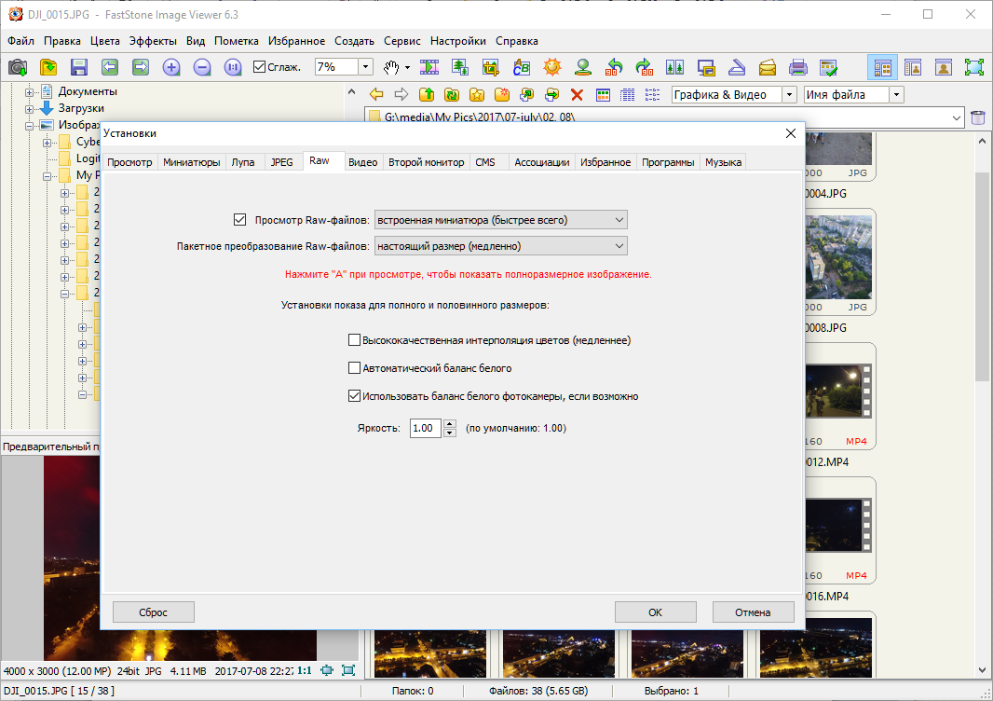Open the Raw file viewing mode dropdown

(500, 220)
